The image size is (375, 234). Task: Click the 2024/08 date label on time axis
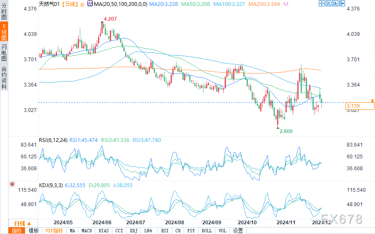point(174,223)
